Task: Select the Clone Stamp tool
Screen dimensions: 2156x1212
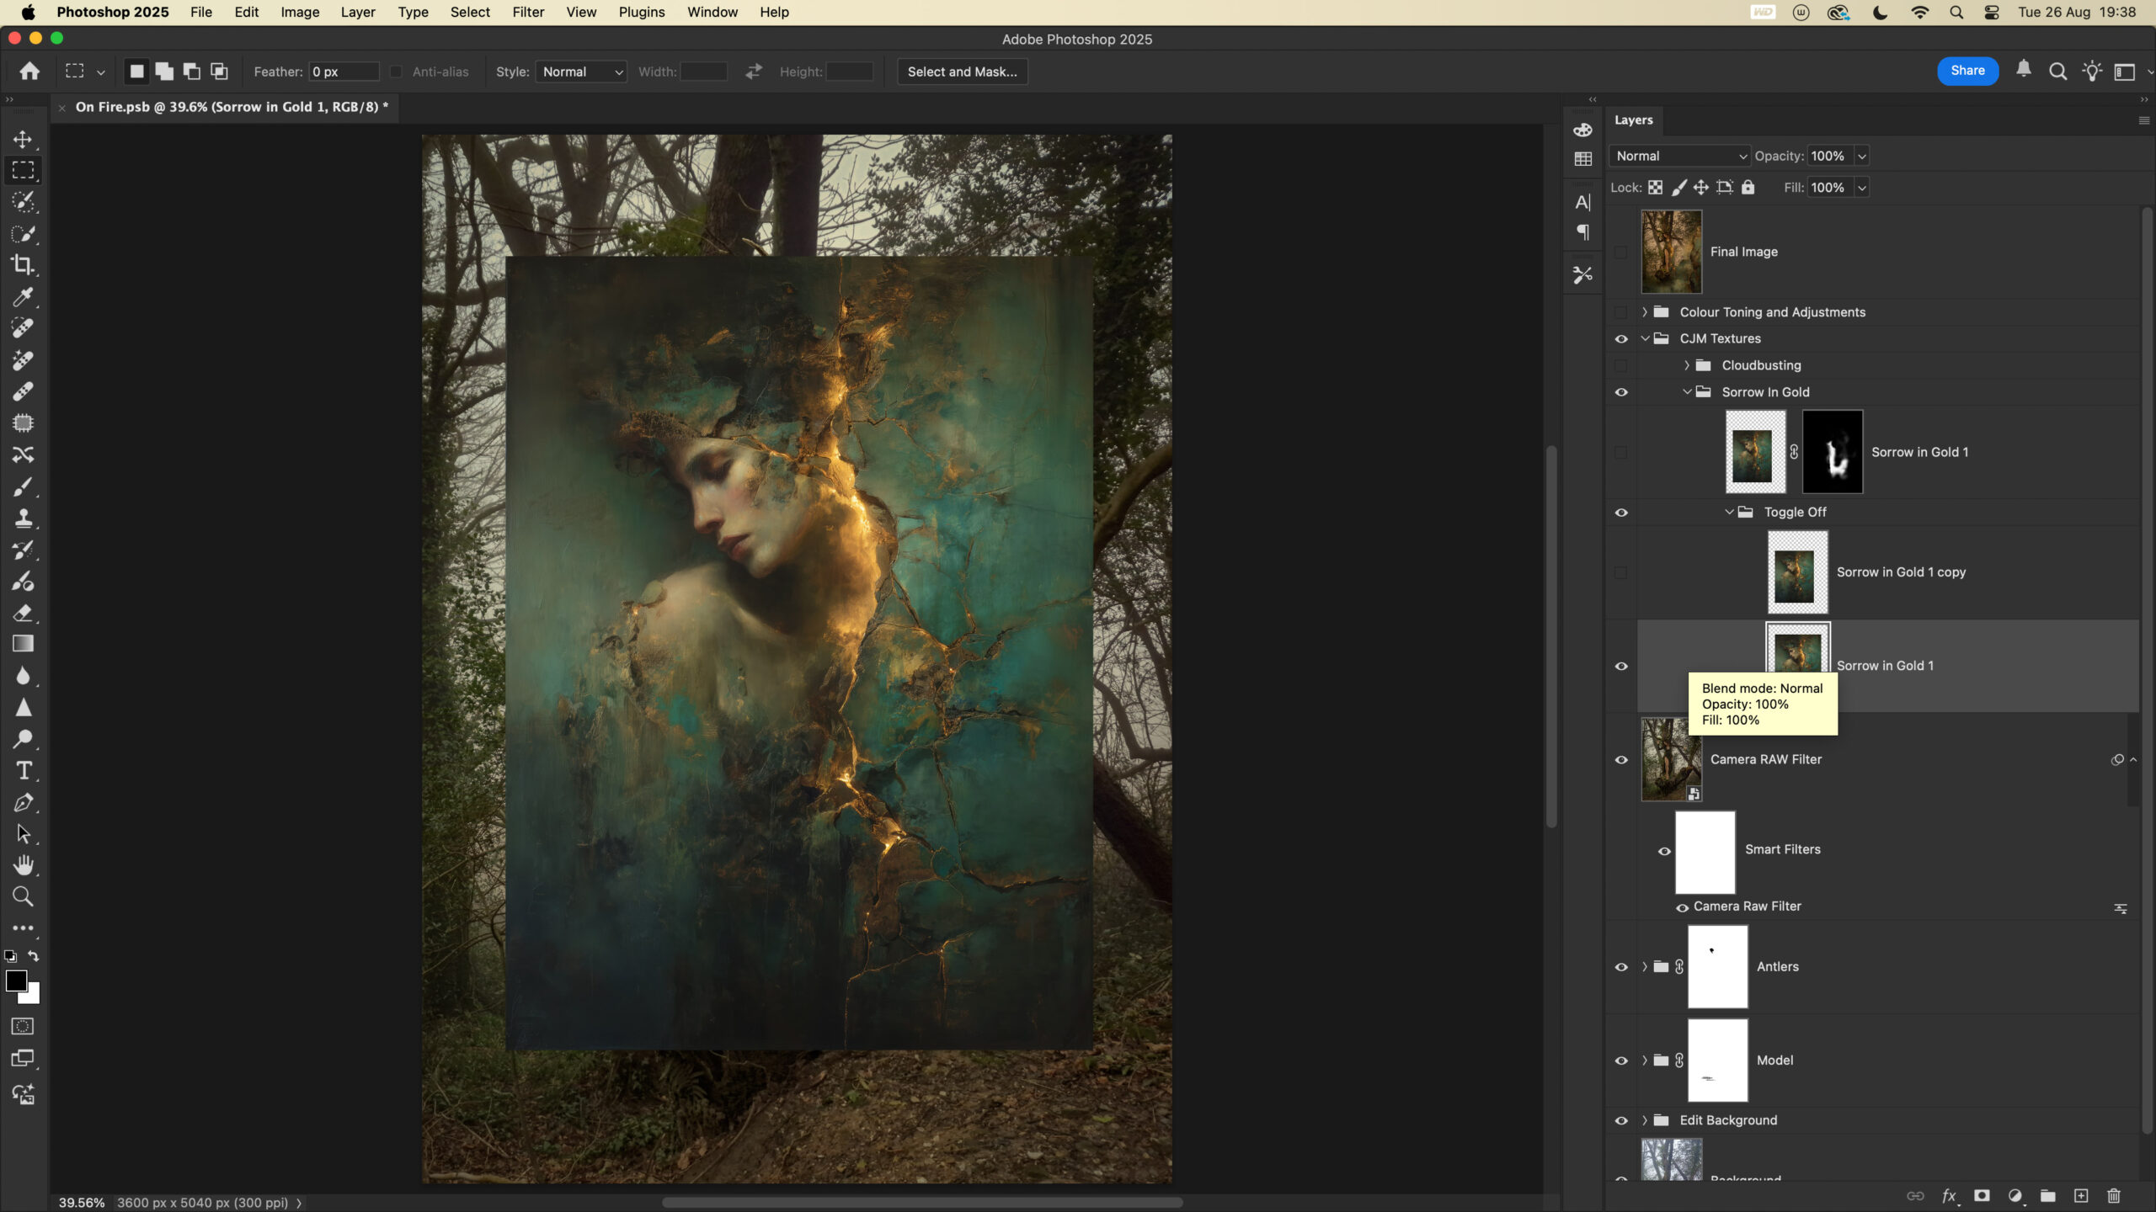Action: 23,518
